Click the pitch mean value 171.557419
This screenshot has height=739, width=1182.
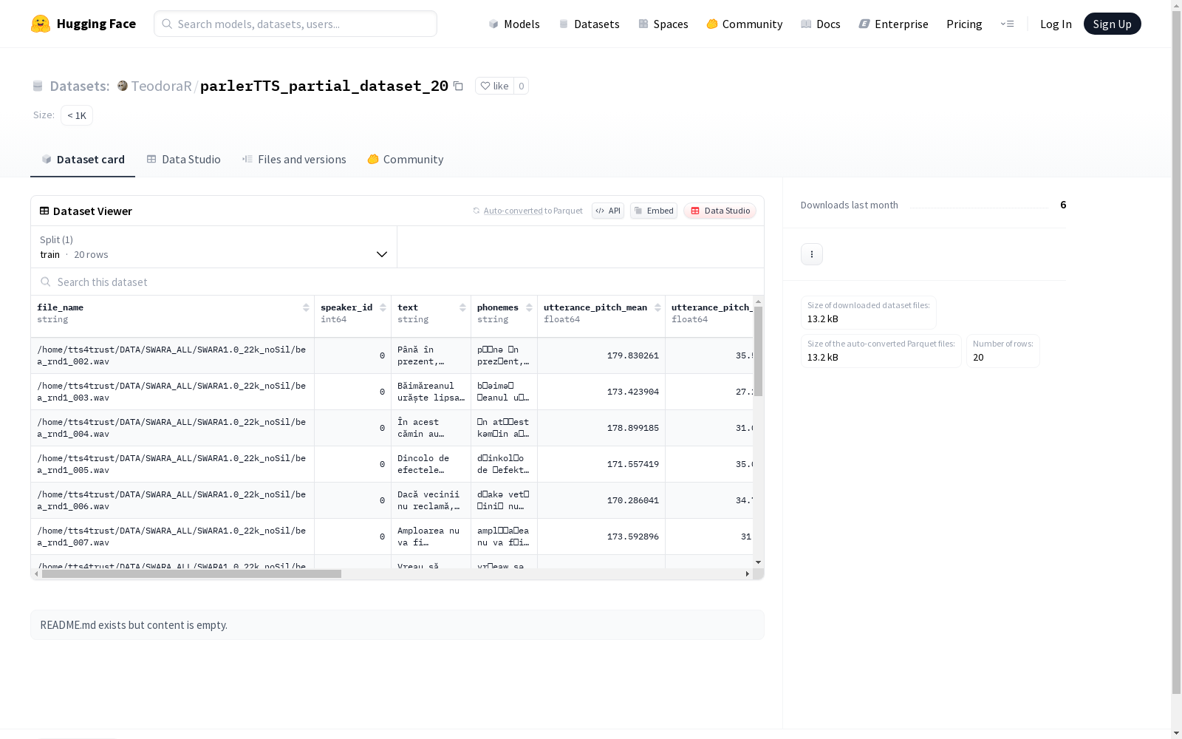coord(632,464)
